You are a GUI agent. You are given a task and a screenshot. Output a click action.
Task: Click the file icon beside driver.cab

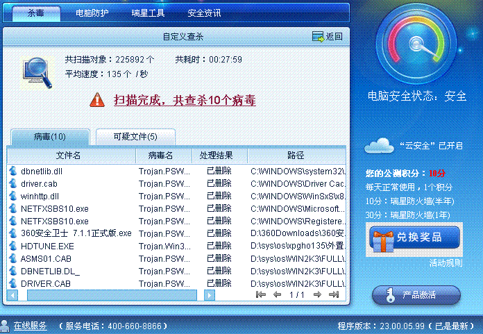coord(13,183)
